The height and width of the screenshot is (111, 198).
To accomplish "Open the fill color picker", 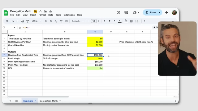I will 126,21.
